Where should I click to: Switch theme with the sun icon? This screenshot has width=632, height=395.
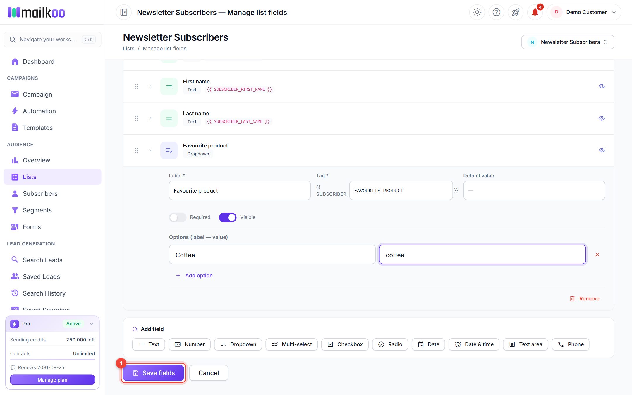point(477,12)
